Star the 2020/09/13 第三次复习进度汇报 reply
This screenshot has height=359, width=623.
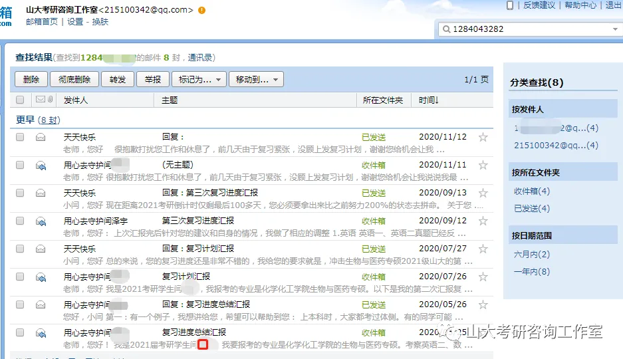(483, 193)
